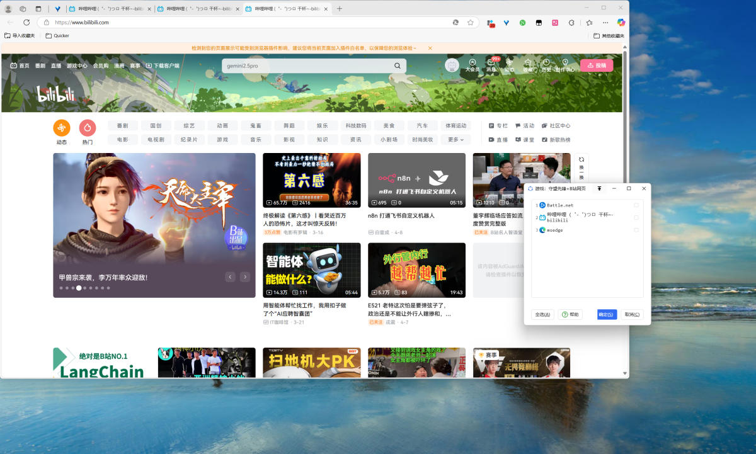Viewport: 756px width, 454px height.
Task: Click the Battle.net icon in dialog list
Action: 542,205
